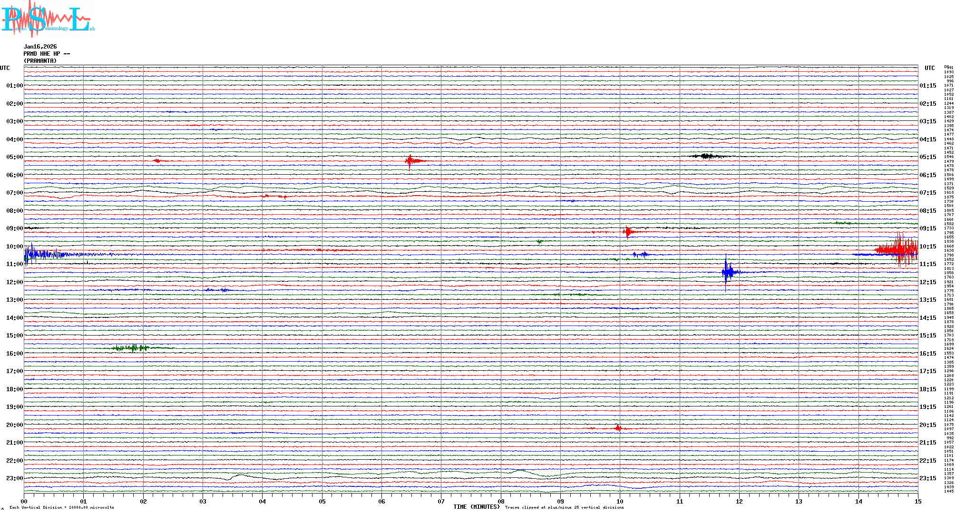Click the TIME (MINUTES) axis title
This screenshot has width=956, height=514.
click(476, 507)
